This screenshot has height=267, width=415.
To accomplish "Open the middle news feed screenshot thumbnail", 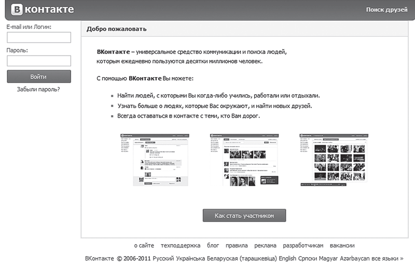I will (244, 160).
